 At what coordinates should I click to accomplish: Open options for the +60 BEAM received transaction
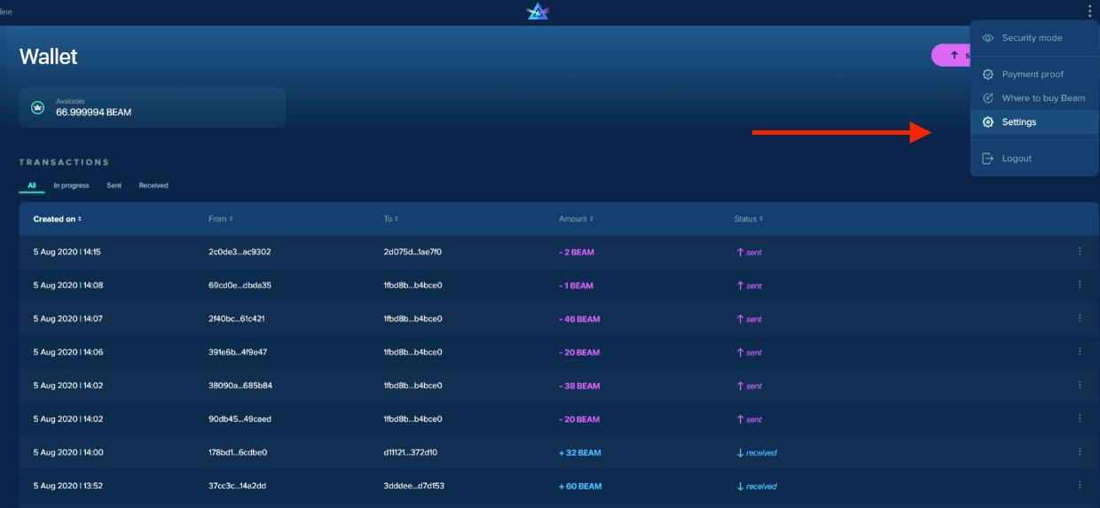tap(1080, 486)
